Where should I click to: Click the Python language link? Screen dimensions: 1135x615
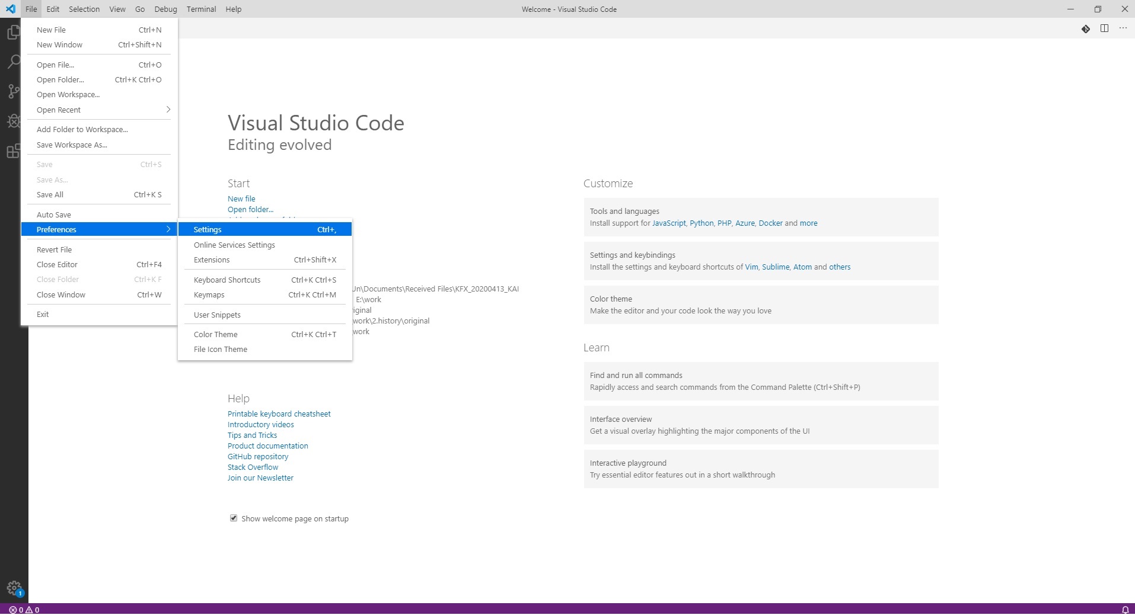pyautogui.click(x=702, y=223)
